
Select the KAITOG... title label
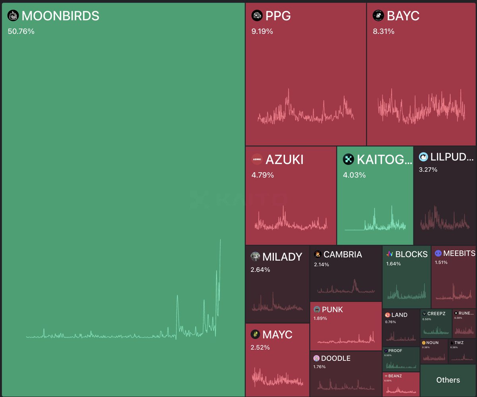point(385,160)
